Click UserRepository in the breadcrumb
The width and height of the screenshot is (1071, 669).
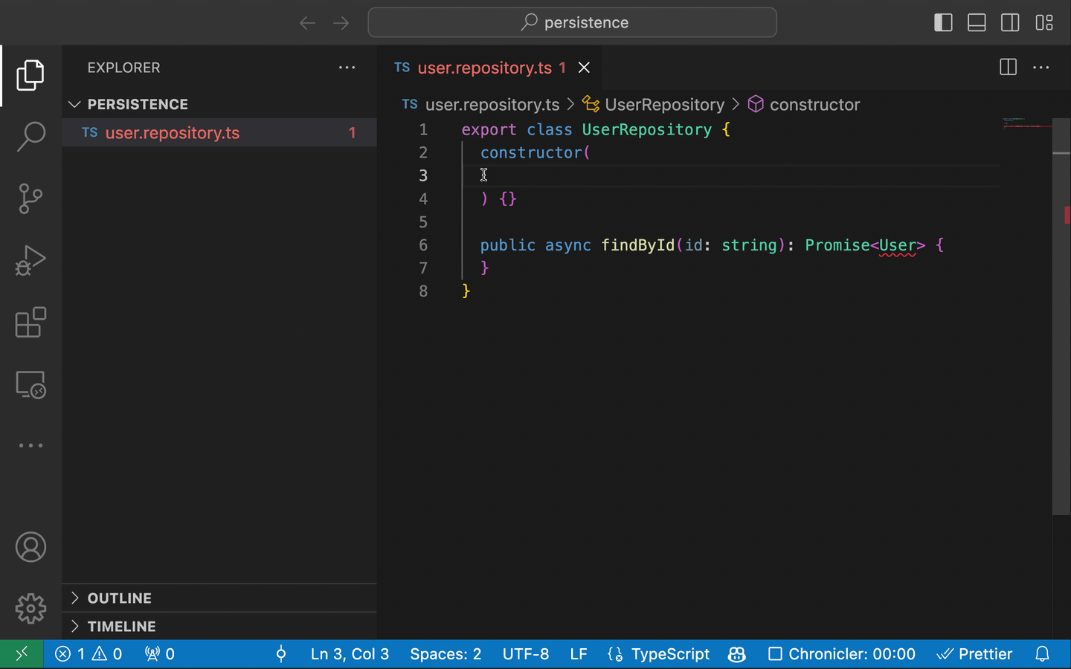click(x=663, y=105)
